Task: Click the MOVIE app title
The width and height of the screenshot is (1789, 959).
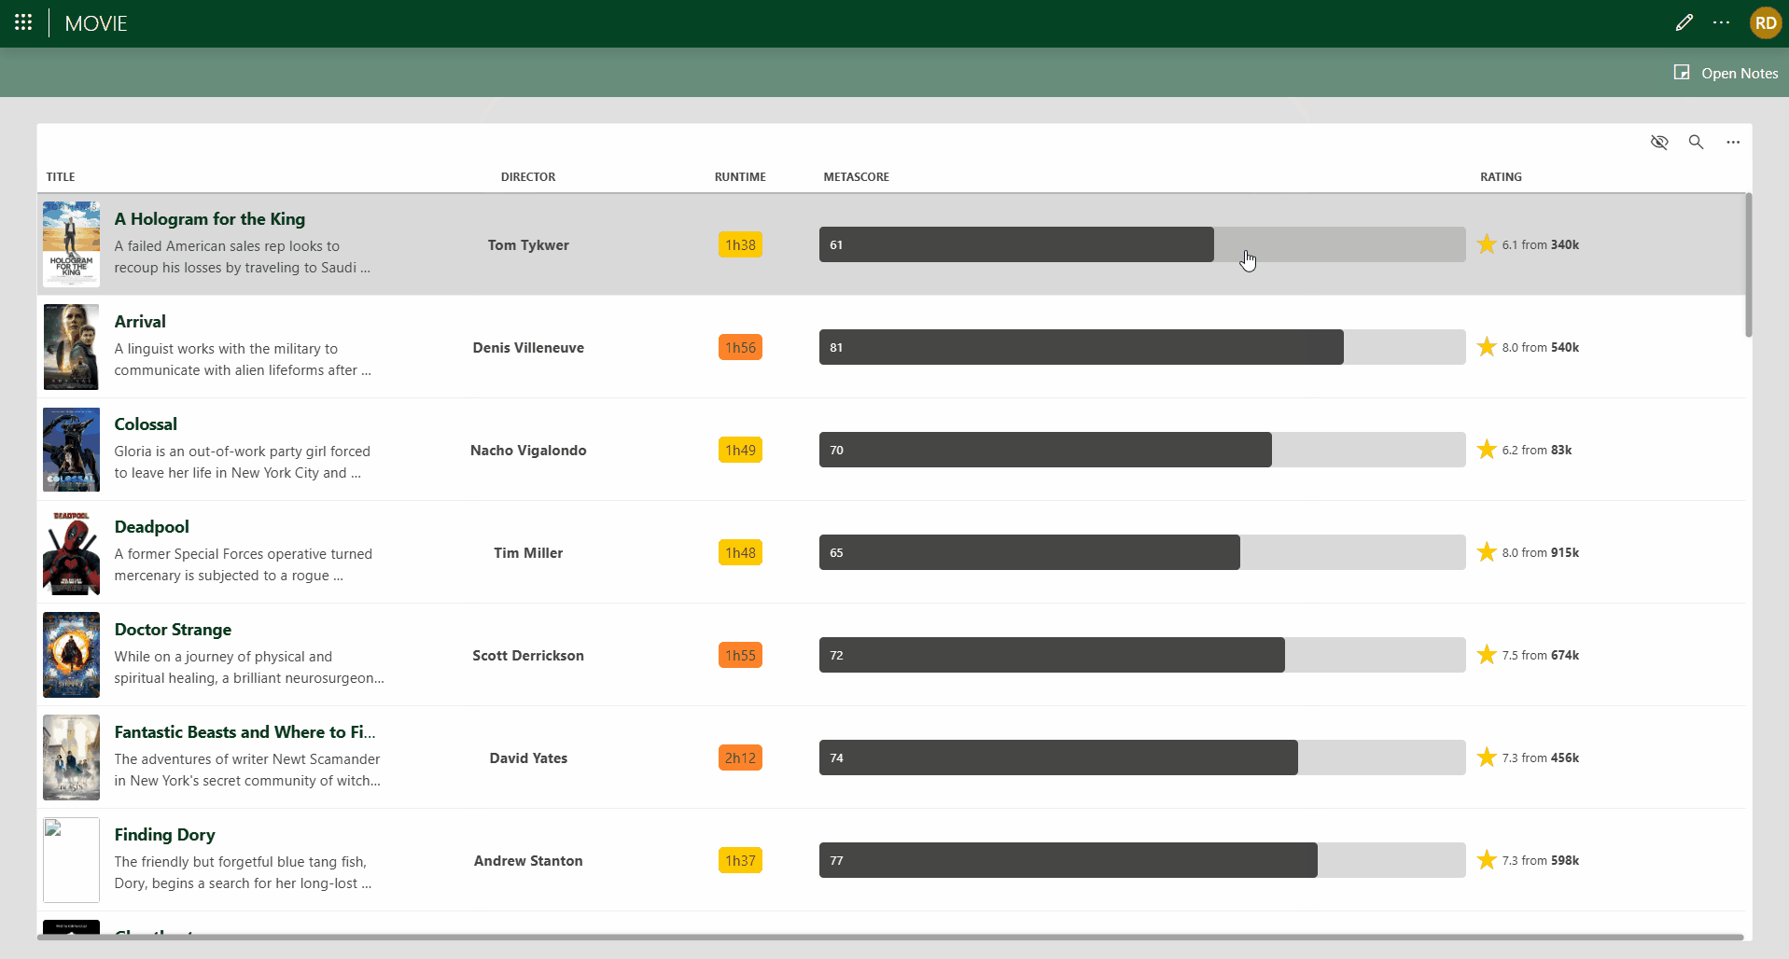Action: point(96,23)
